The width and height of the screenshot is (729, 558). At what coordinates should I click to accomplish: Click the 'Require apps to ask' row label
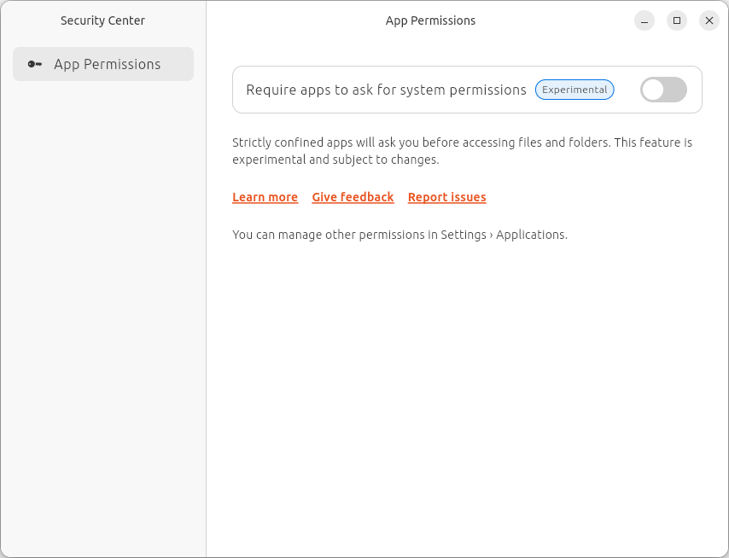coord(386,90)
